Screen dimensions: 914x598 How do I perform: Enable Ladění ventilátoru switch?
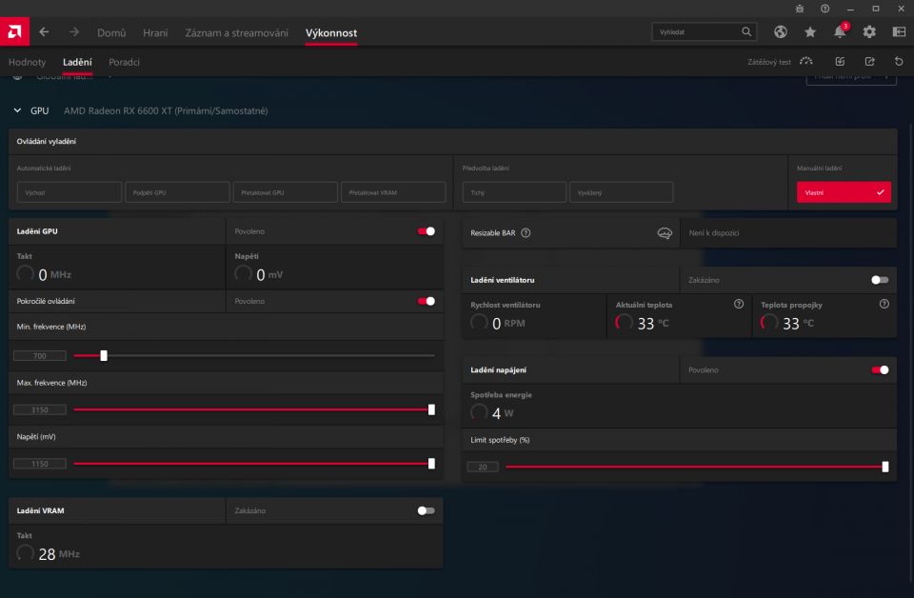880,280
